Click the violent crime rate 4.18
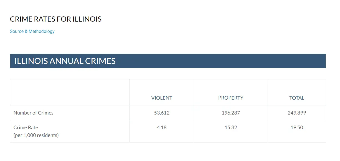Image resolution: width=340 pixels, height=161 pixels. (162, 128)
